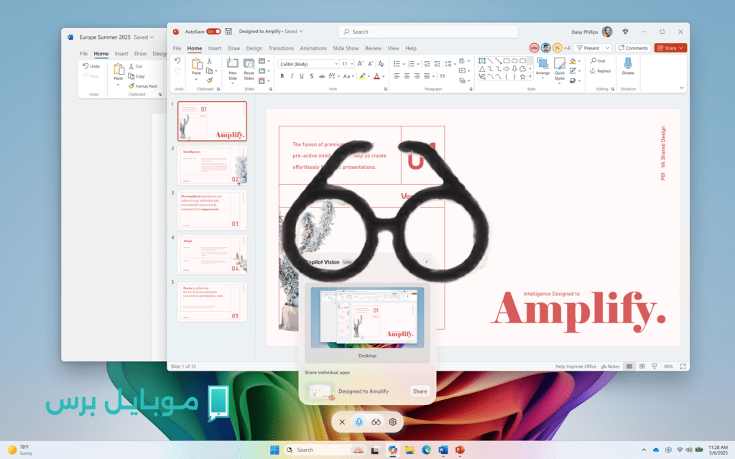Open the Design tab in PowerPoint

[254, 48]
